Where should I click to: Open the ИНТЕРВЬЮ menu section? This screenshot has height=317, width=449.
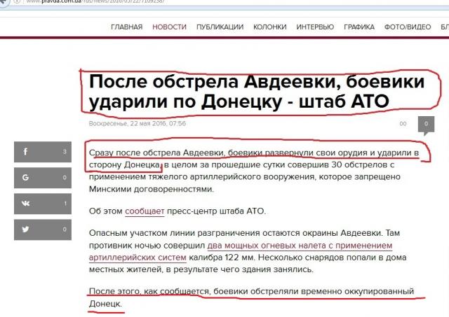315,27
